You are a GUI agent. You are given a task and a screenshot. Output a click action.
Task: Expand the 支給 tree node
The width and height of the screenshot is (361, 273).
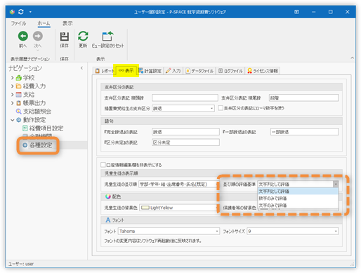click(x=13, y=95)
